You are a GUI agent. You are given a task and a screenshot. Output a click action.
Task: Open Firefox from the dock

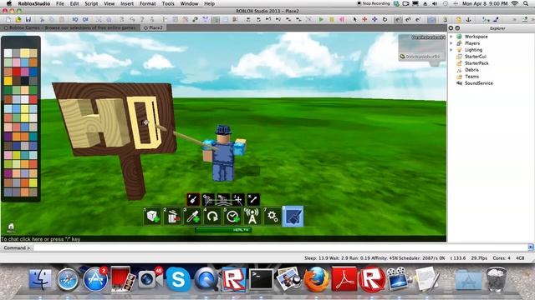coord(316,279)
